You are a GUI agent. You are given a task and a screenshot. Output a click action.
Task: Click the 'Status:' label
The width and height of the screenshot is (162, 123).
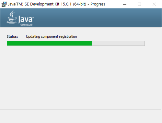coord(12,36)
